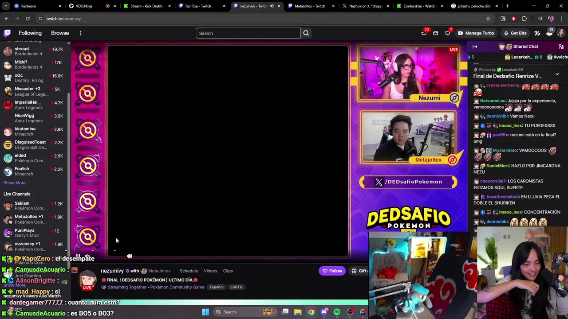Open the Whispers envelope icon
Screen dimensions: 568x319
pos(436,33)
